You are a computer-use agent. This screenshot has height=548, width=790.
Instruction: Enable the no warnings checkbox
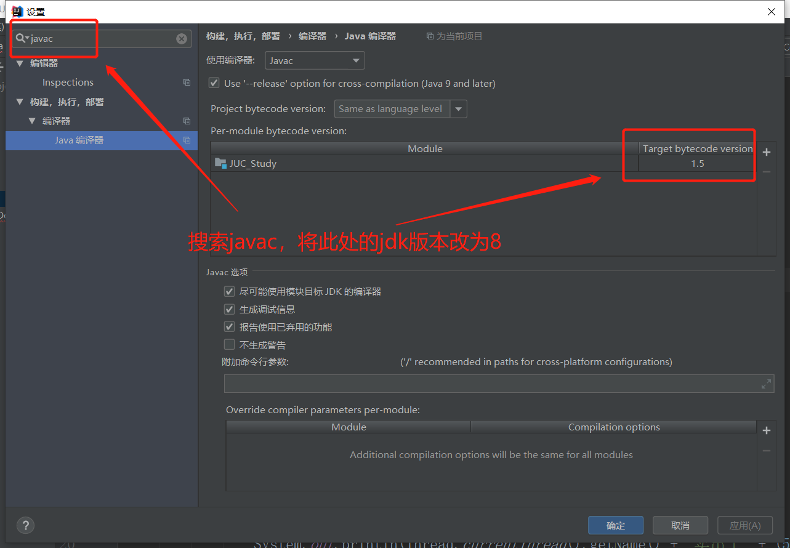tap(230, 345)
